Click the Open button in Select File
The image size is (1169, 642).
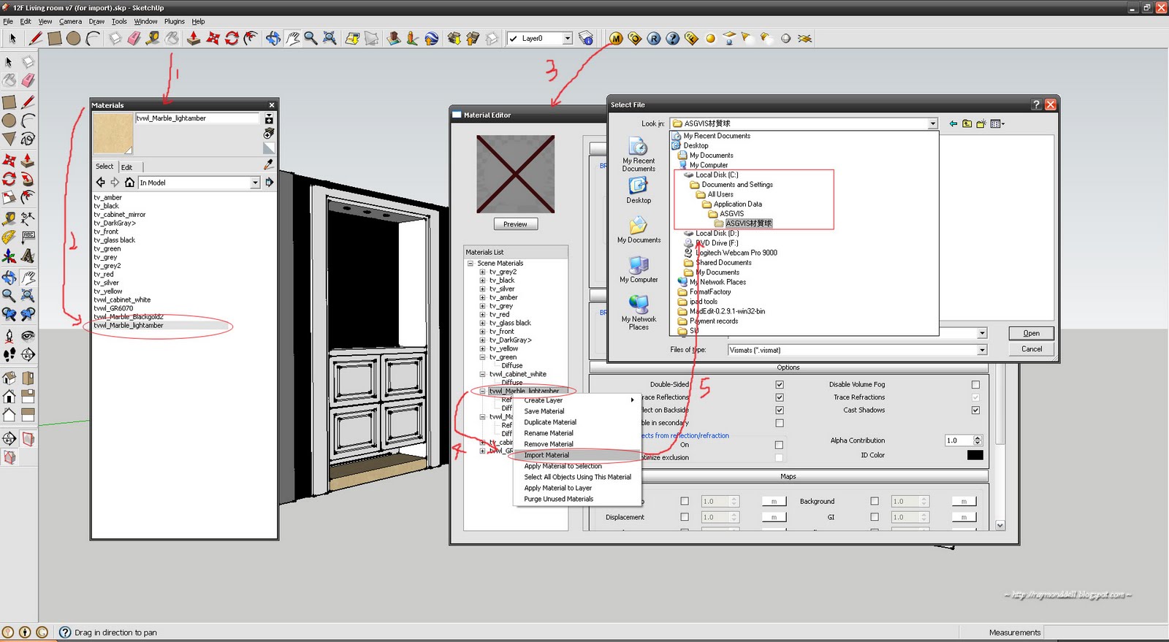click(x=1031, y=333)
